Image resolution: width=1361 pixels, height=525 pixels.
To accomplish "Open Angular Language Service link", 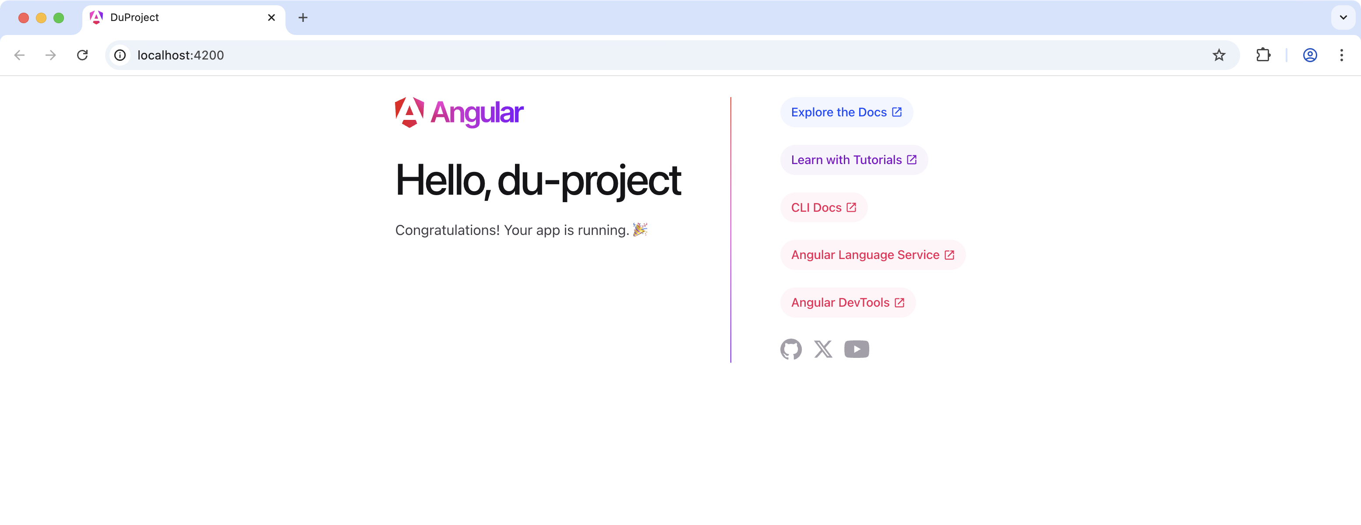I will pyautogui.click(x=872, y=255).
